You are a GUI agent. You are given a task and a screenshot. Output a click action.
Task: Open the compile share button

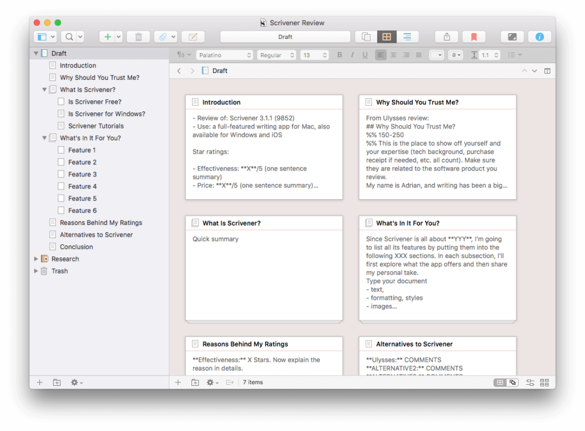(x=447, y=37)
